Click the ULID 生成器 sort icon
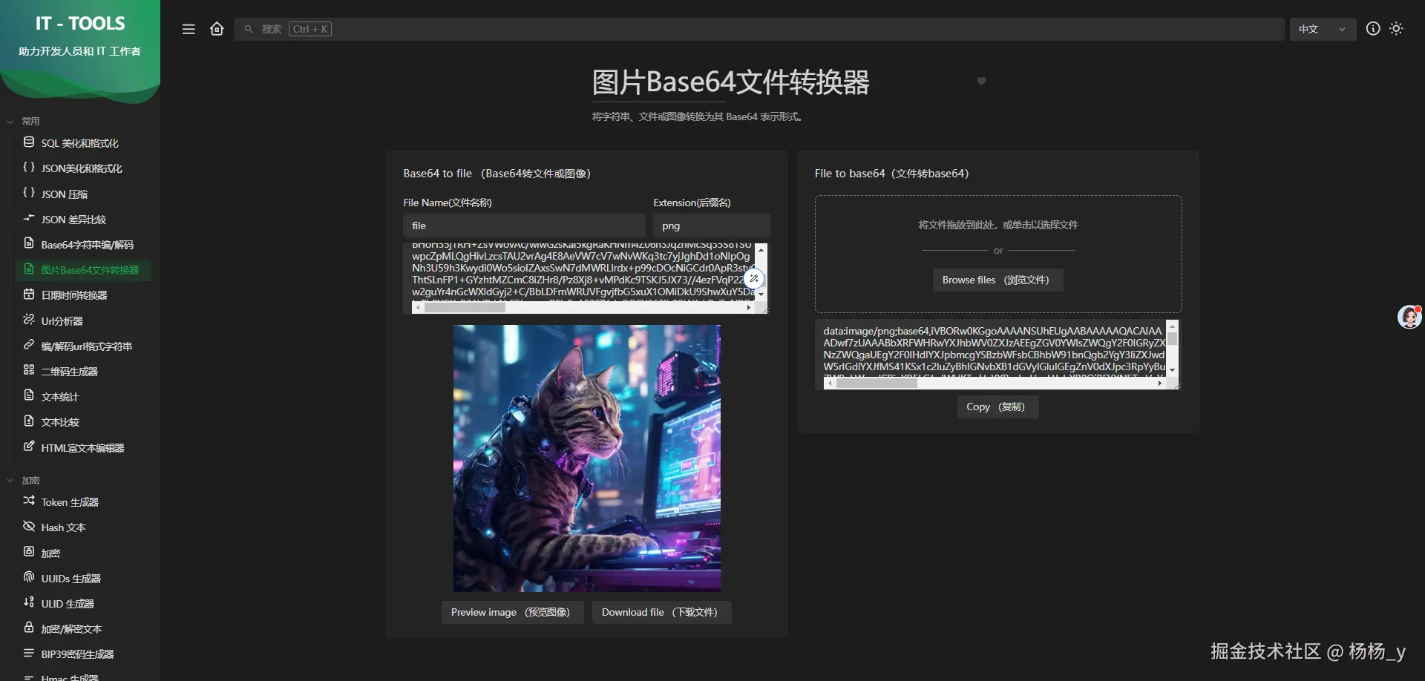Screen dimensions: 1425x681 click(29, 602)
